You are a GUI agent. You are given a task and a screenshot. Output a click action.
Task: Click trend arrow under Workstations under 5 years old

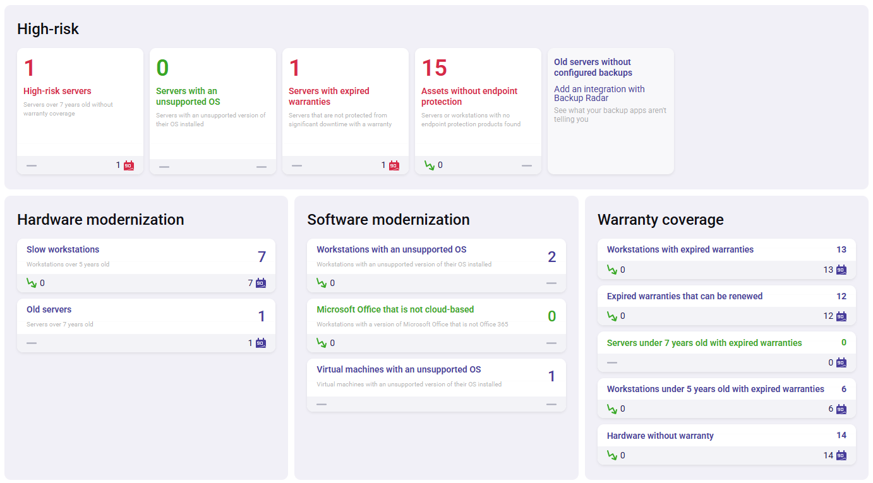(612, 408)
